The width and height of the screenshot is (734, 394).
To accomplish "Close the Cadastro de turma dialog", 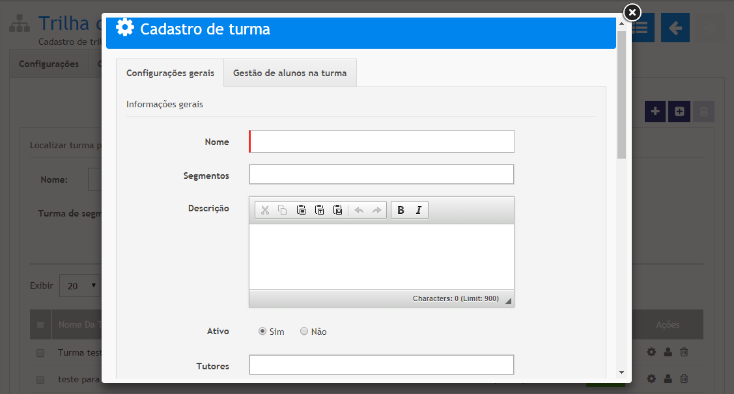I will coord(632,12).
